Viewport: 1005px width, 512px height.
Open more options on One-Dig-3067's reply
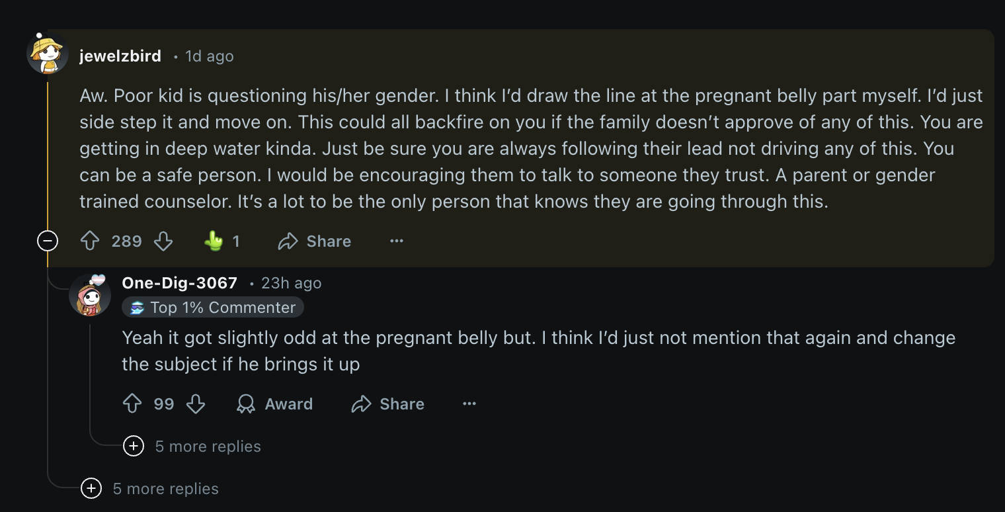(x=469, y=404)
